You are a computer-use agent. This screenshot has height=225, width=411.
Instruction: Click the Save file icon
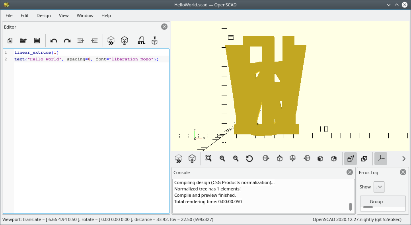point(37,41)
